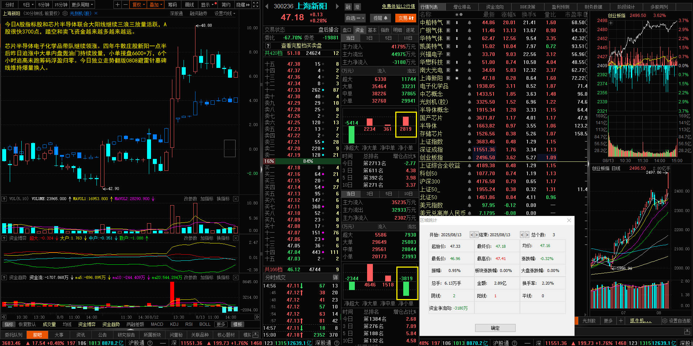The width and height of the screenshot is (693, 346).
Task: Remove the 光刻机(胶) overlay with the X icon
Action: click(96, 13)
